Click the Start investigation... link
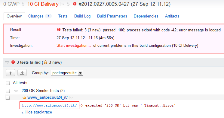This screenshot has height=118, width=224. (x=74, y=45)
